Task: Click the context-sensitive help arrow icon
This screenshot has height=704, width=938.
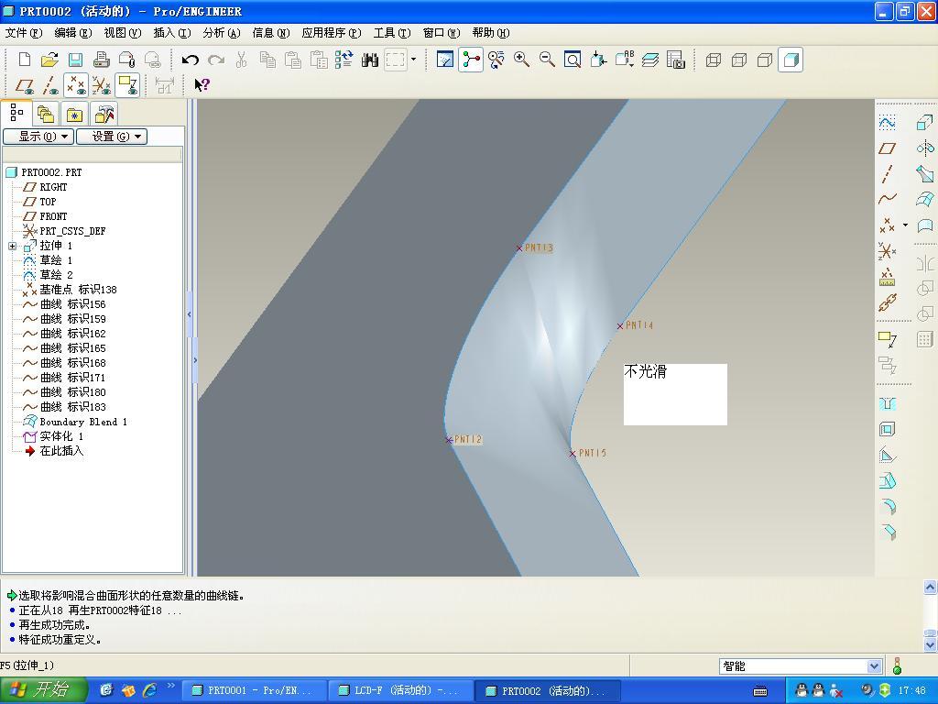Action: click(x=202, y=84)
